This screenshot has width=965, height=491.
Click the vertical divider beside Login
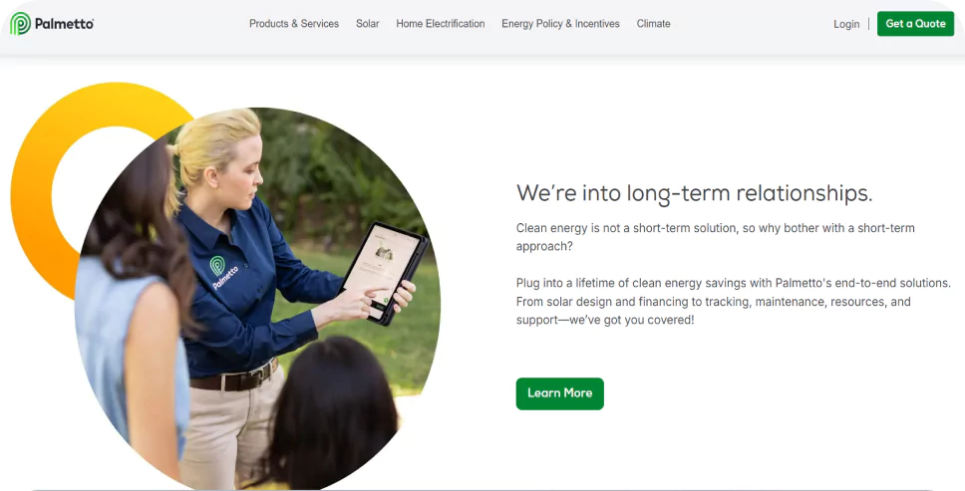point(868,24)
